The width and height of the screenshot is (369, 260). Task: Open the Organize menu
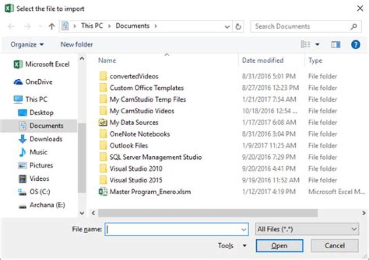tap(27, 44)
